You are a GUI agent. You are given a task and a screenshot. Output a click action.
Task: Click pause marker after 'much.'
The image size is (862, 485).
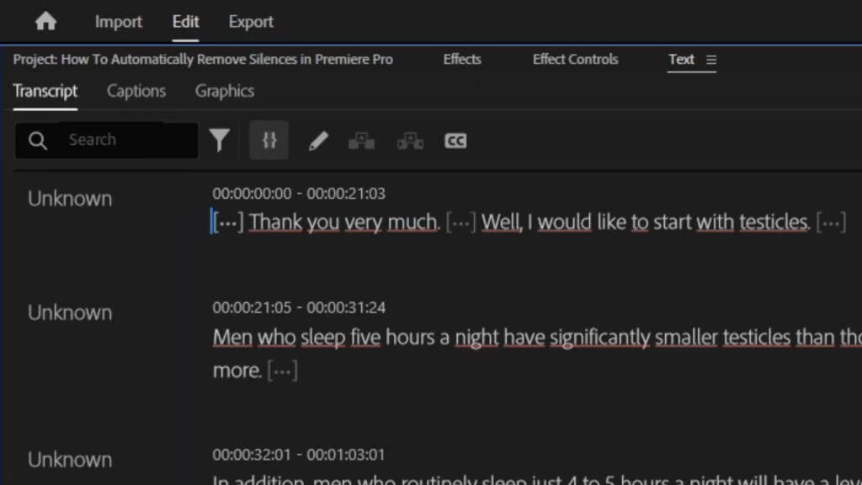[x=460, y=222]
